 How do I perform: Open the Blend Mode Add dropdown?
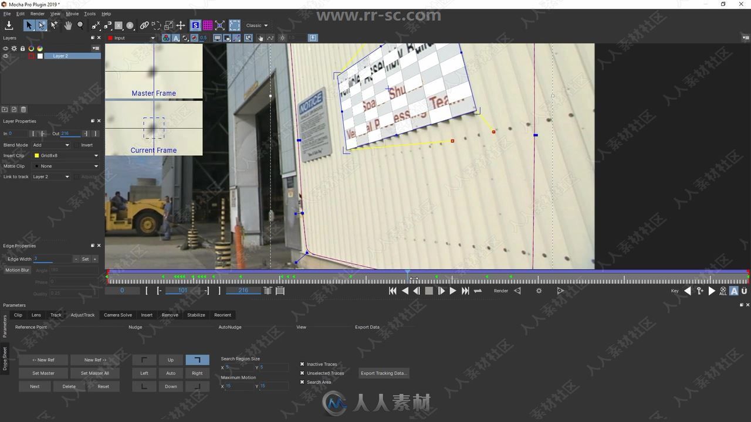click(50, 145)
